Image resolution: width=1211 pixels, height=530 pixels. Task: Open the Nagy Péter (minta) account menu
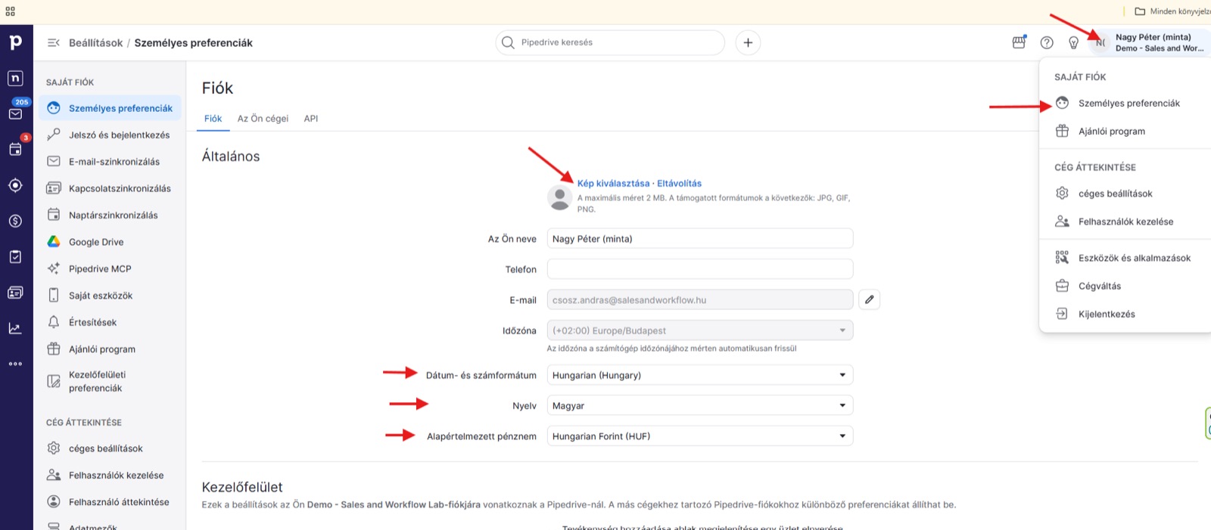click(1150, 42)
